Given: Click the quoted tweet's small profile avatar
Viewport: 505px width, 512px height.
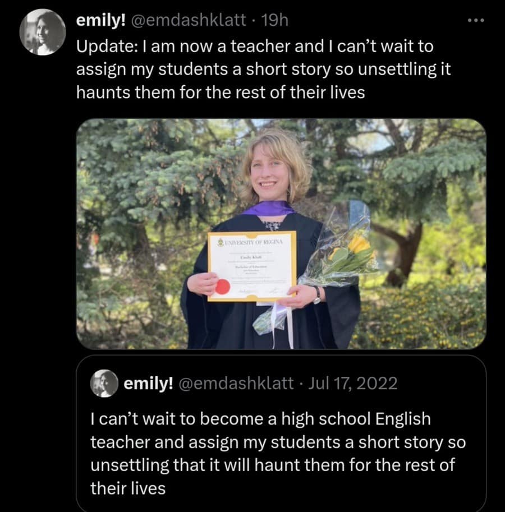Looking at the screenshot, I should [x=104, y=384].
